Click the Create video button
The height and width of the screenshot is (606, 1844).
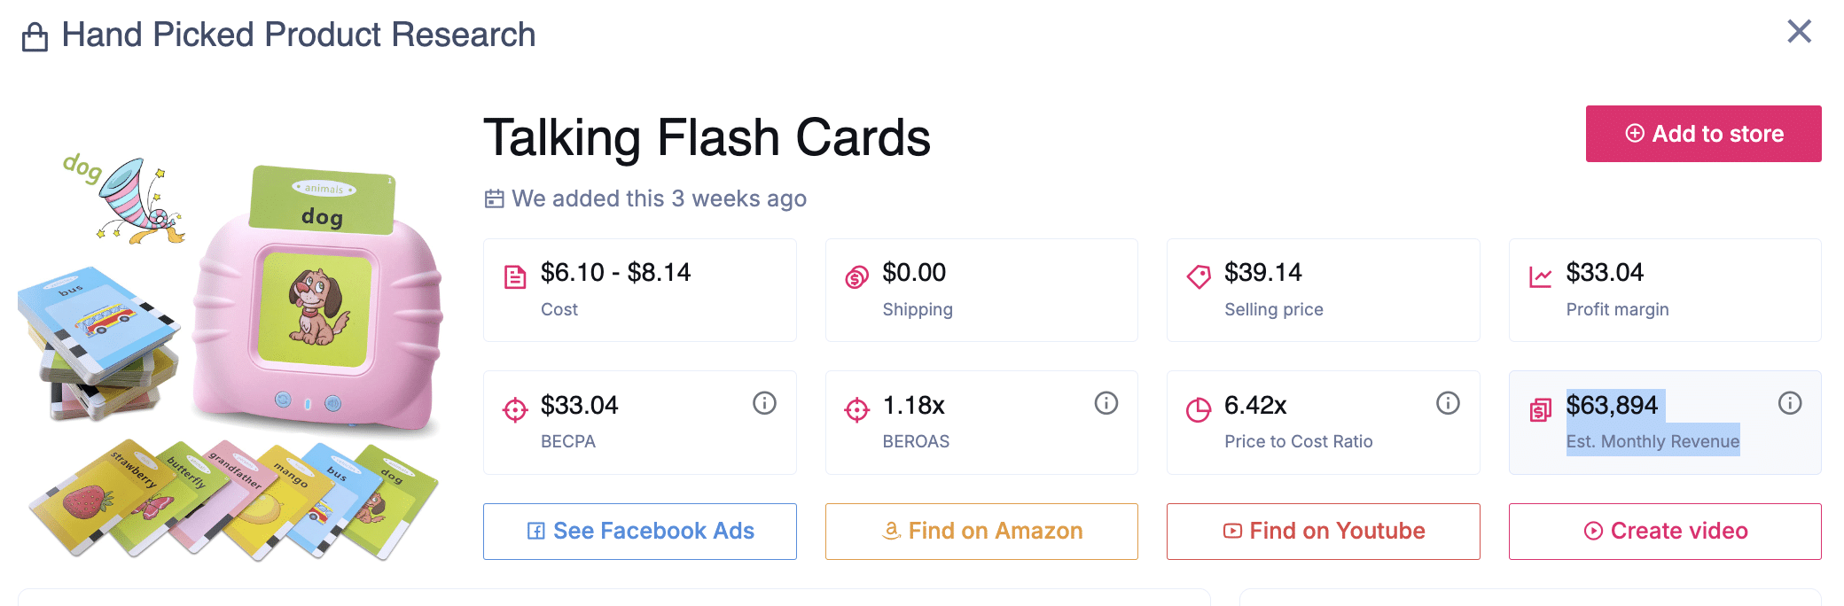(x=1664, y=531)
